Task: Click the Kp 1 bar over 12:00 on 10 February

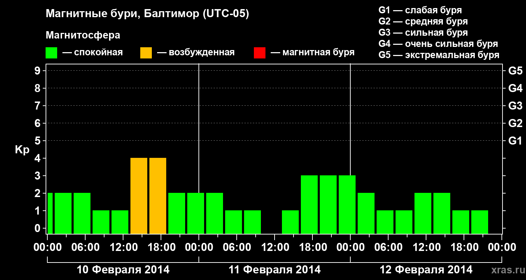Action: click(x=120, y=222)
